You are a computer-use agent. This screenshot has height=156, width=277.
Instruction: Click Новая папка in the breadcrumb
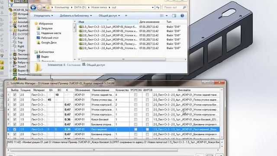click(99, 7)
